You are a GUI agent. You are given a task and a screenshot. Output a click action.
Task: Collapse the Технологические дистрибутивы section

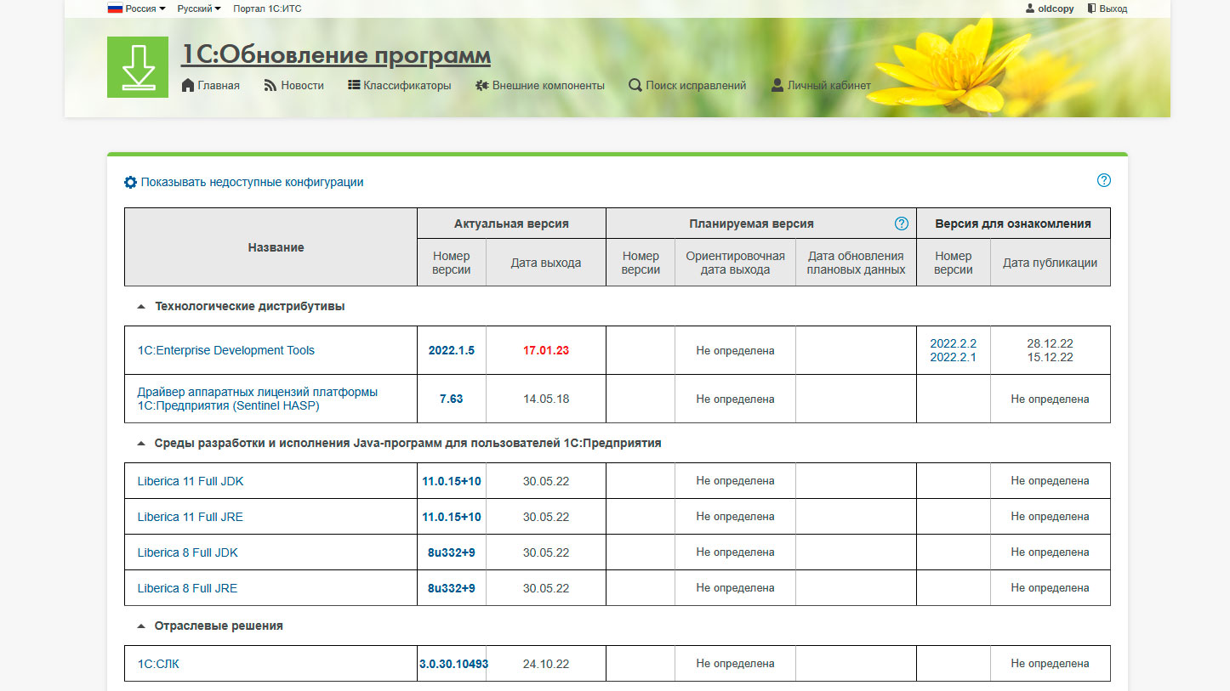[x=140, y=307]
